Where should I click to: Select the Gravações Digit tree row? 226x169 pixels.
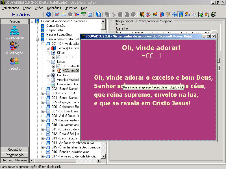click(68, 84)
